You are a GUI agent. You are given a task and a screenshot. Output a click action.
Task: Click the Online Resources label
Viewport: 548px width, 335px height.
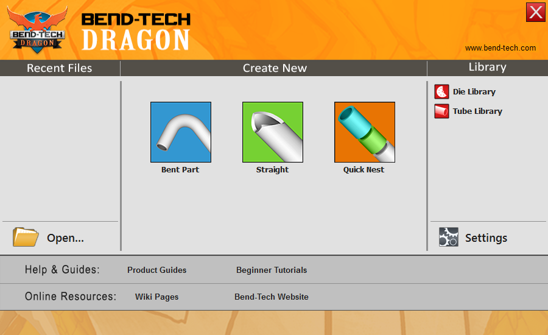[x=70, y=297]
